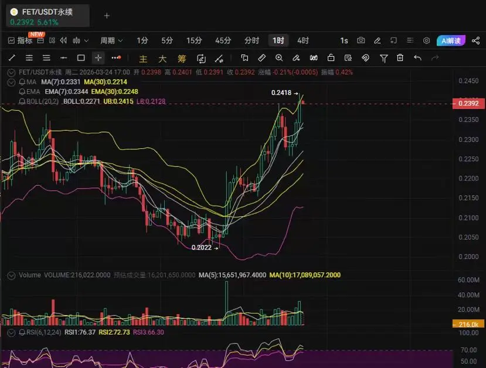Open the FET/USDT永续 symbol tab

point(47,16)
